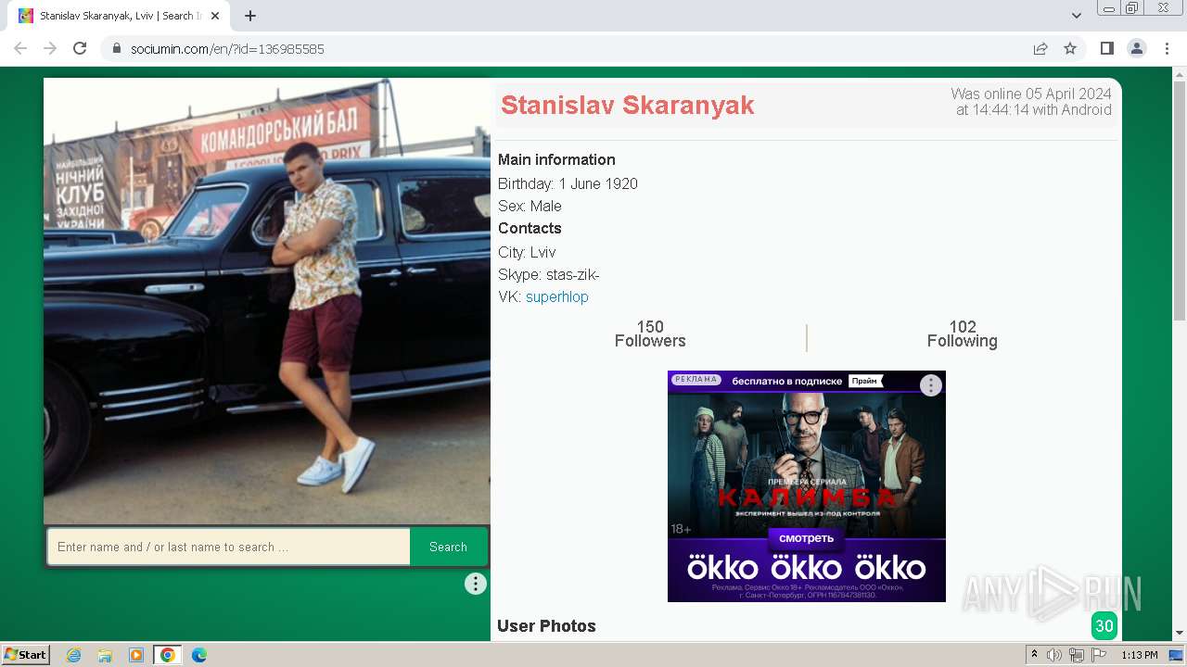Launch Internet Explorer from the taskbar
This screenshot has width=1187, height=667.
pos(74,655)
